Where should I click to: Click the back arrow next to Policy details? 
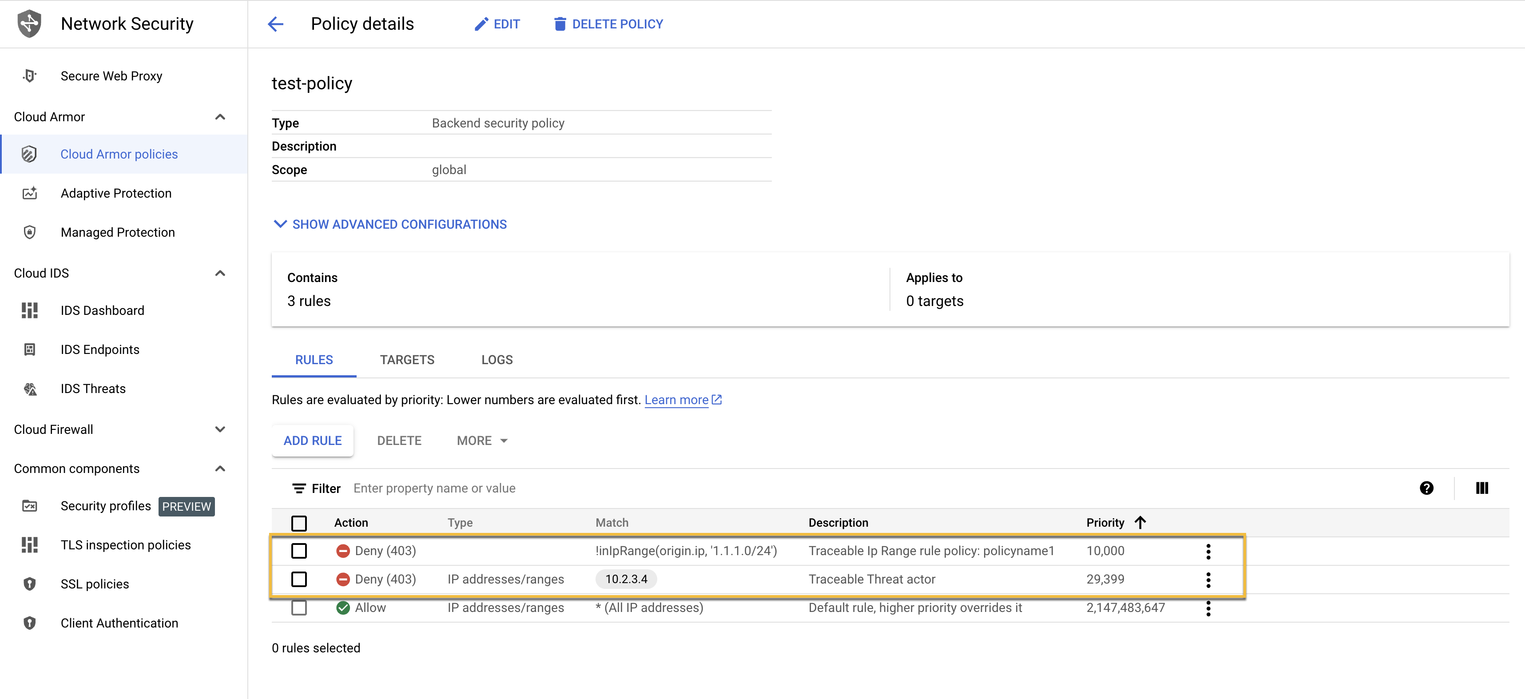pos(276,24)
